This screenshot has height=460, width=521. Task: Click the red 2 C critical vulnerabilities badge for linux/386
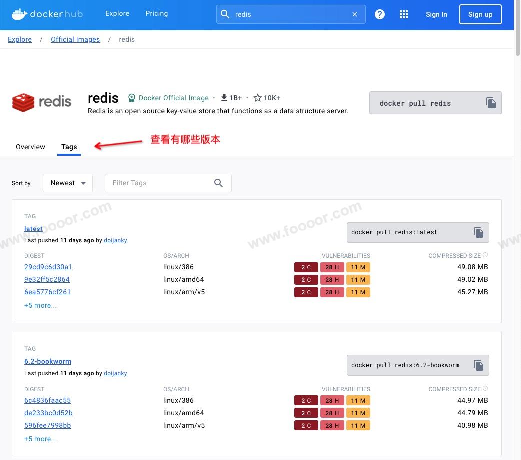tap(306, 267)
